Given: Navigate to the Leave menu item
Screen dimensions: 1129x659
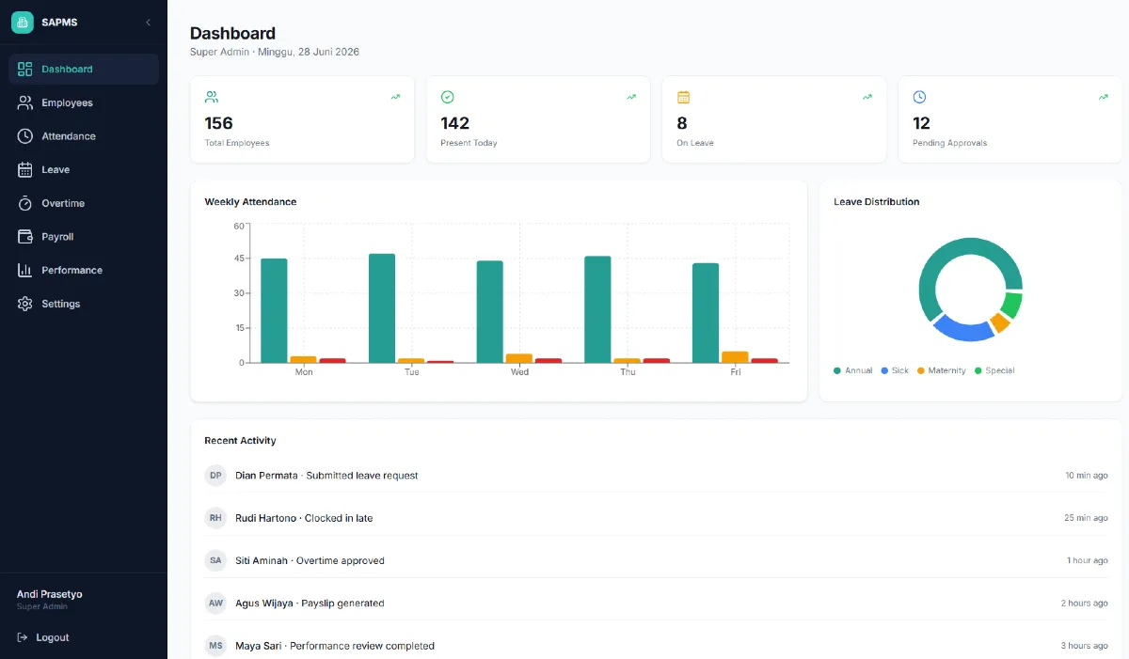Looking at the screenshot, I should coord(84,169).
